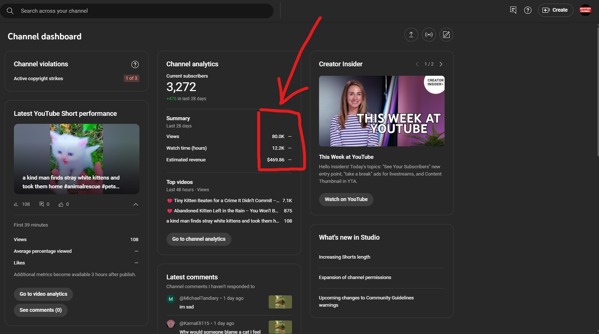Viewport: 599px width, 334px height.
Task: Open Increasing Shorts length announcement
Action: click(344, 257)
